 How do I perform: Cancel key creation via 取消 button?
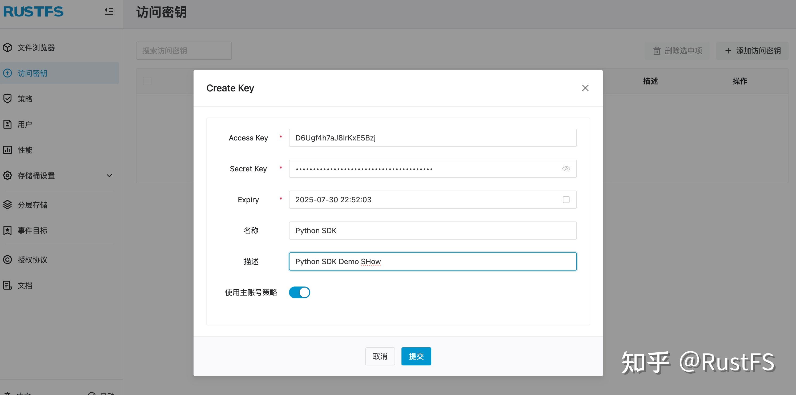click(380, 356)
